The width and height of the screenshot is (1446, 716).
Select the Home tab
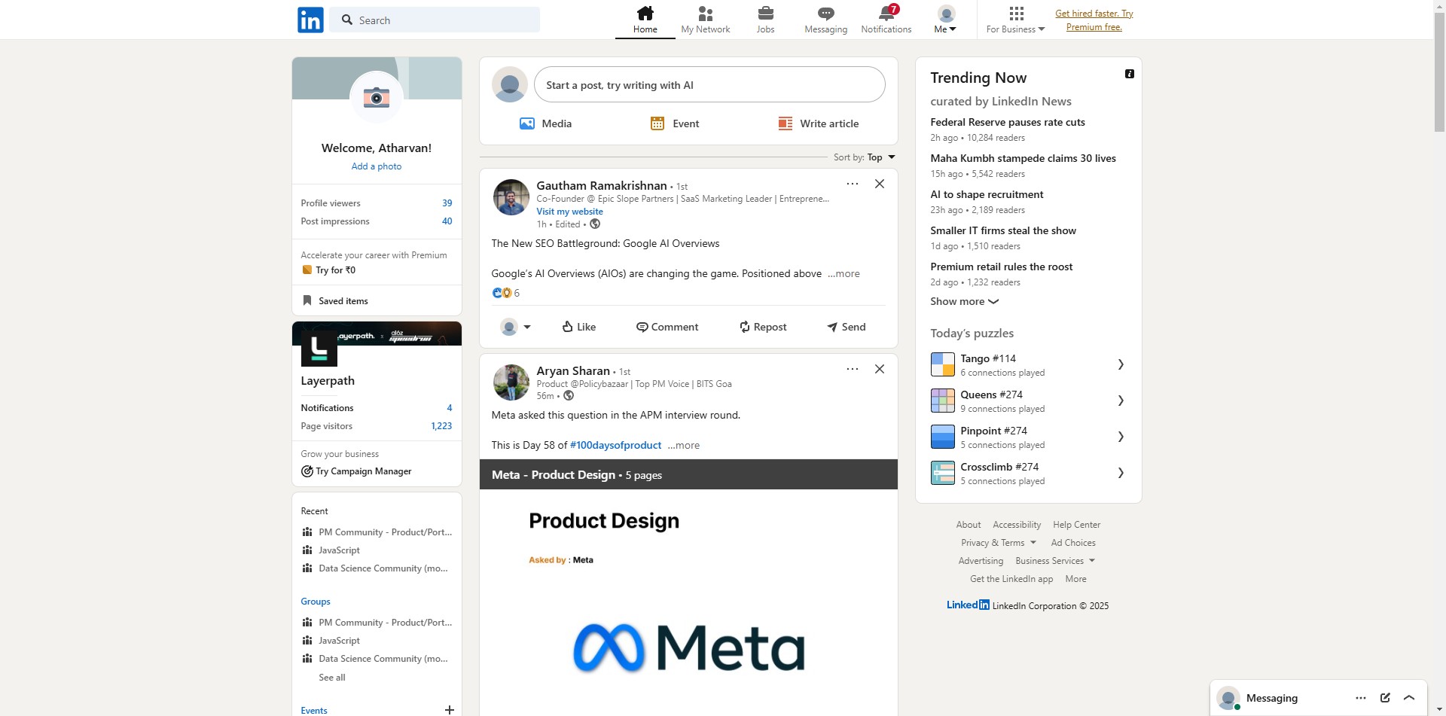pos(645,20)
